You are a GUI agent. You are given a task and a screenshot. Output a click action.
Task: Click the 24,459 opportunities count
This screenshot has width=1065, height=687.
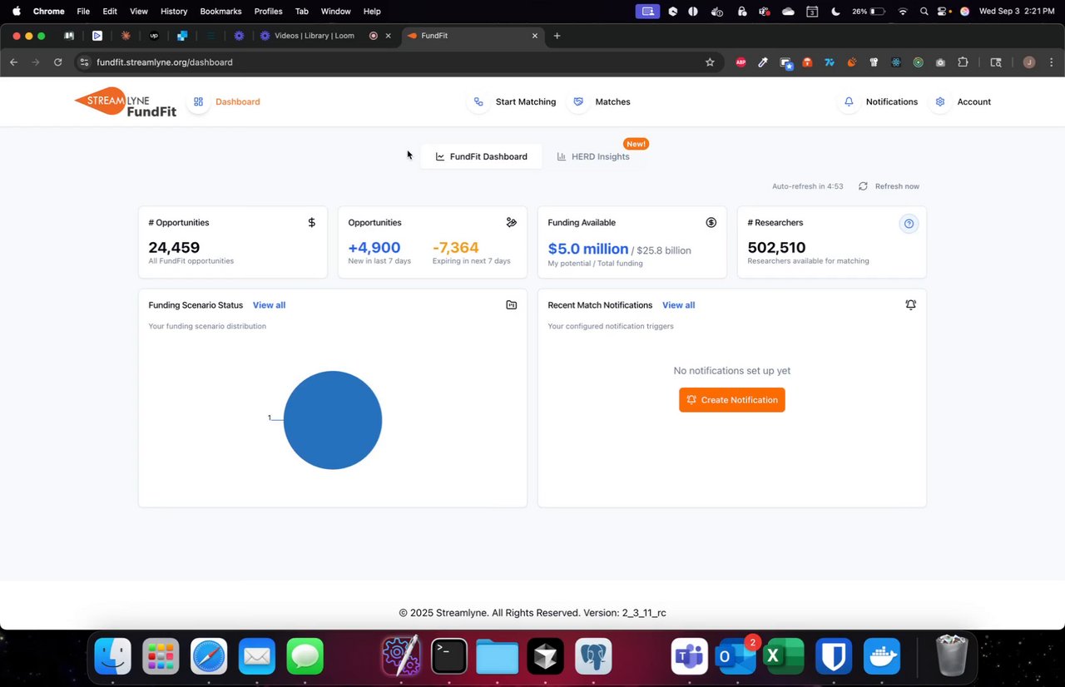174,247
